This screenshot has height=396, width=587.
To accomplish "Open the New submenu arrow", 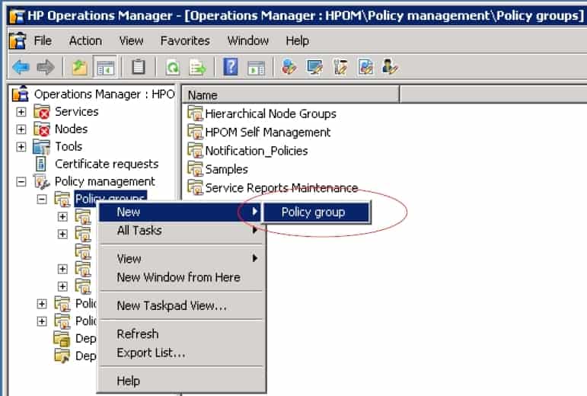I will pyautogui.click(x=255, y=212).
